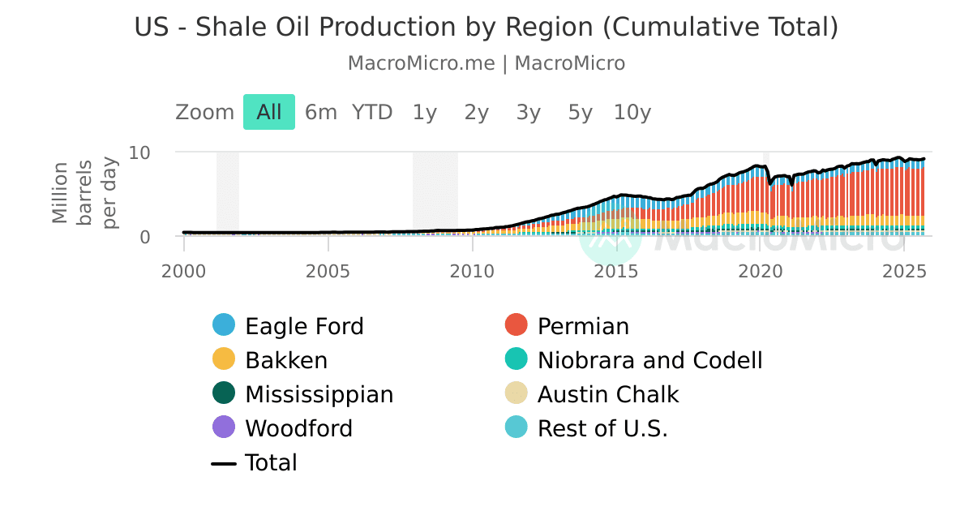Select the 6m zoom option
The width and height of the screenshot is (973, 511).
tap(320, 112)
